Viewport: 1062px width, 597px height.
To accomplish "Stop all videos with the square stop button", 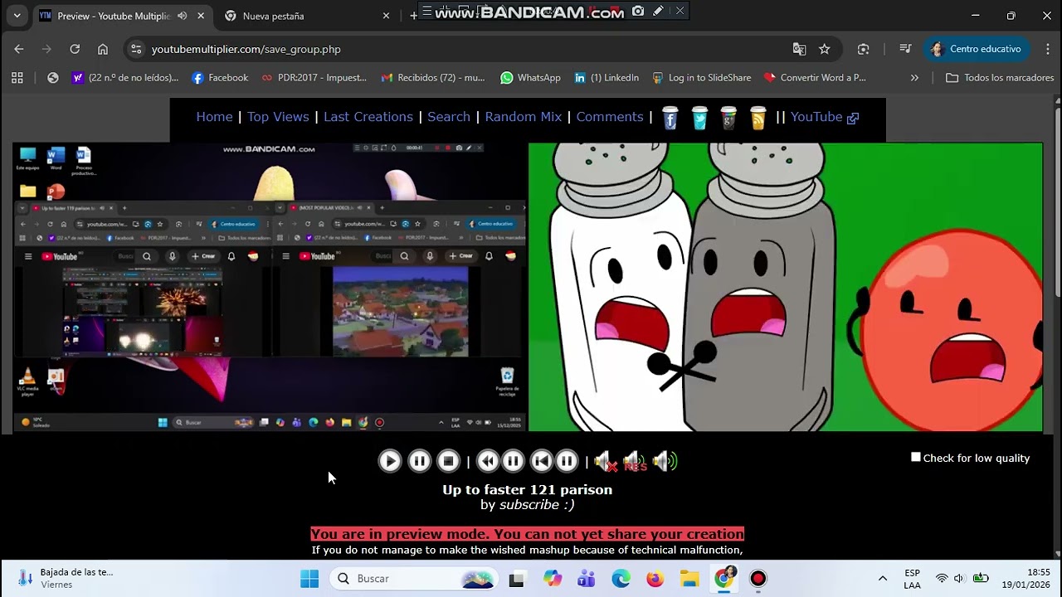I will coord(448,461).
